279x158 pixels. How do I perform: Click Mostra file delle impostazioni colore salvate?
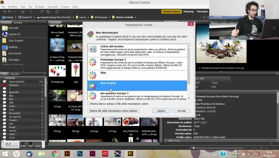pos(113,111)
